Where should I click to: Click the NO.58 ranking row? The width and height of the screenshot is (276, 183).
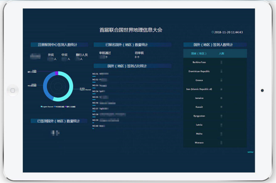(136, 115)
